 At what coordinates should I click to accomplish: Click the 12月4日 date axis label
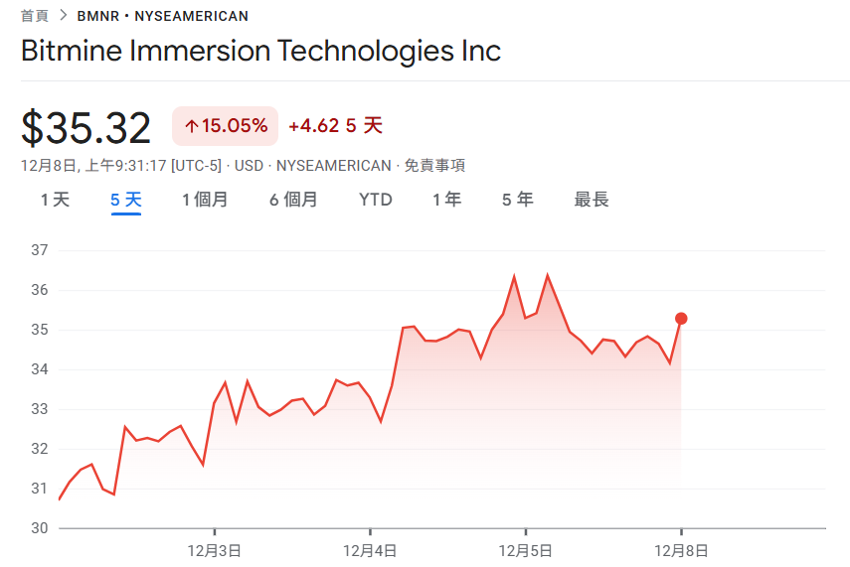pos(370,549)
